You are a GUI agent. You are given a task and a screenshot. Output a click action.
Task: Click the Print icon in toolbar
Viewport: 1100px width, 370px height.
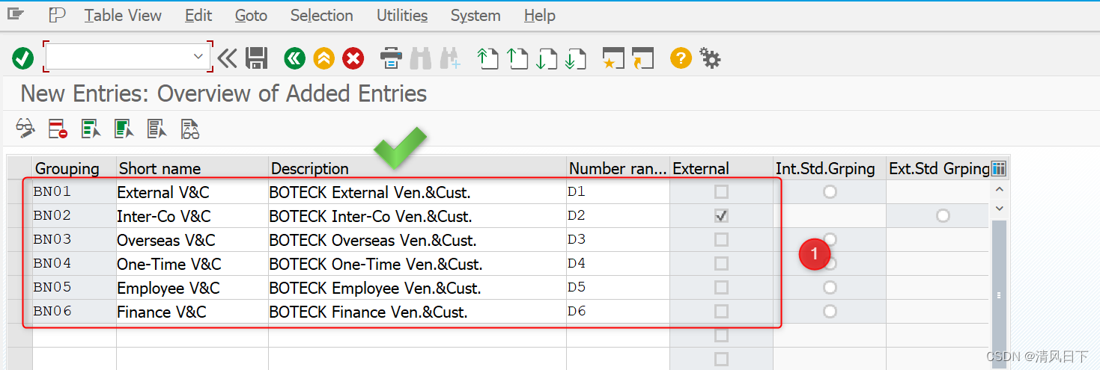[x=392, y=58]
